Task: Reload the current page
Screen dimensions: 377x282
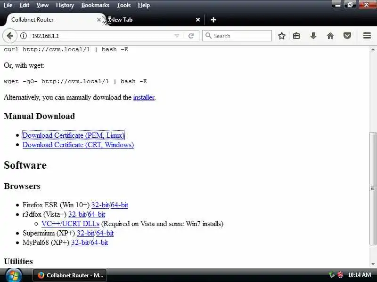Action: [x=191, y=36]
